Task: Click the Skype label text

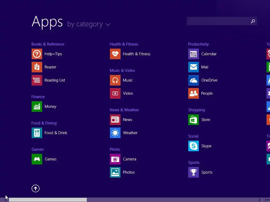Action: pos(206,146)
